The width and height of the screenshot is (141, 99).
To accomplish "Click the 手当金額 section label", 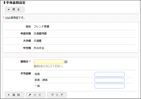I will pyautogui.click(x=26, y=73).
